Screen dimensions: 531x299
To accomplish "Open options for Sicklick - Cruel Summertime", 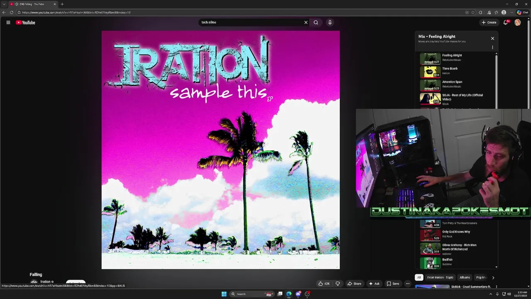I will [496, 287].
